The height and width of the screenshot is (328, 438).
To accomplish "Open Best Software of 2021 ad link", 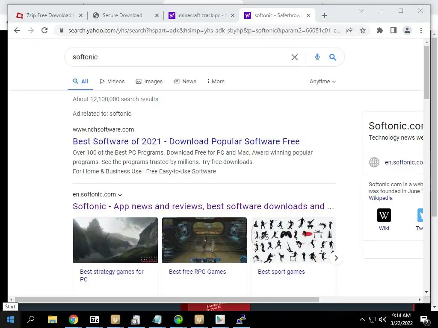I will tap(186, 141).
